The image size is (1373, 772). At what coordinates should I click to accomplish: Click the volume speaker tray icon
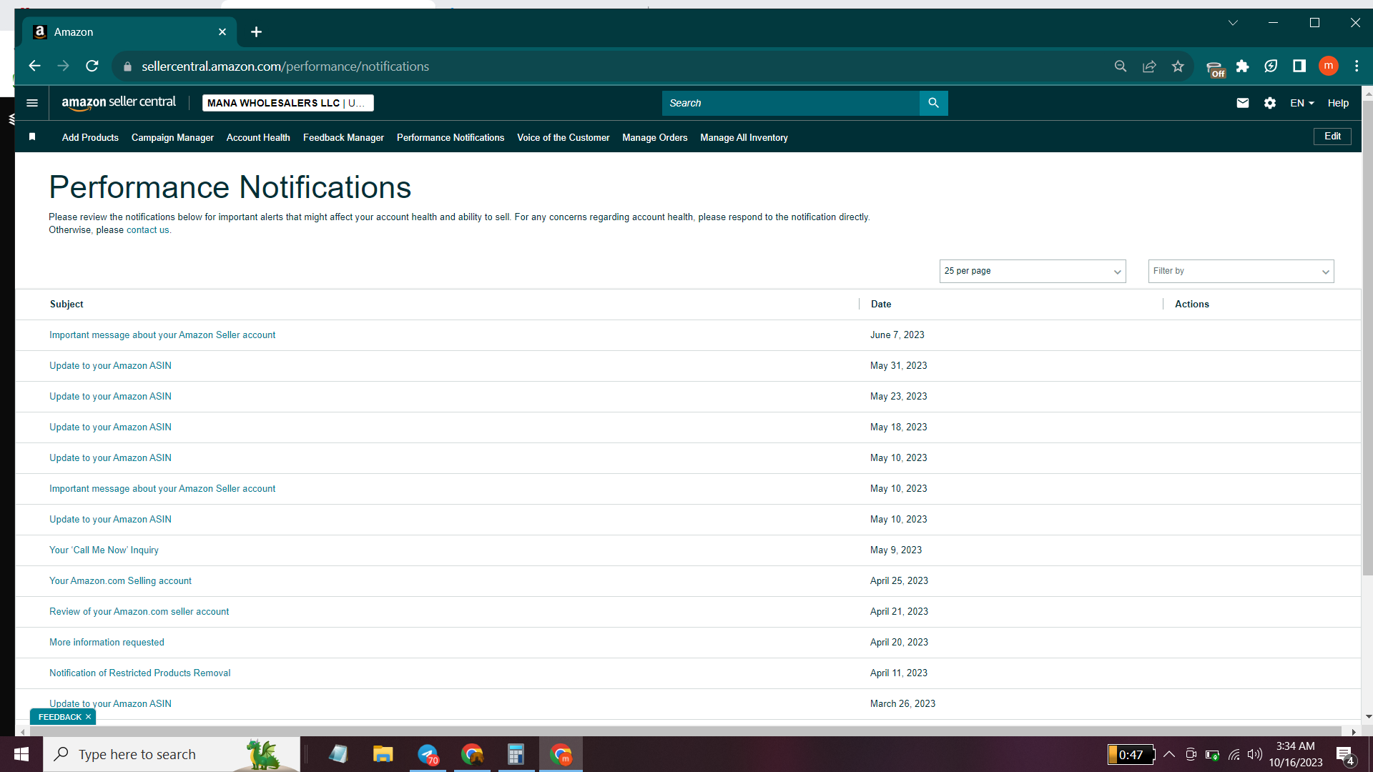1254,755
